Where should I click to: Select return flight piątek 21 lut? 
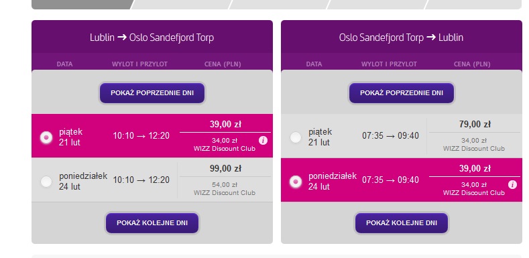click(x=296, y=137)
